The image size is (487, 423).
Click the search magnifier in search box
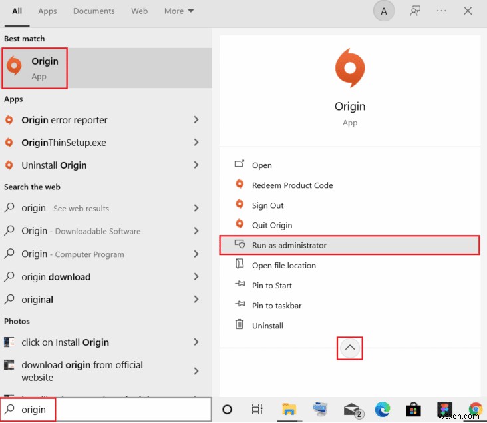point(9,409)
